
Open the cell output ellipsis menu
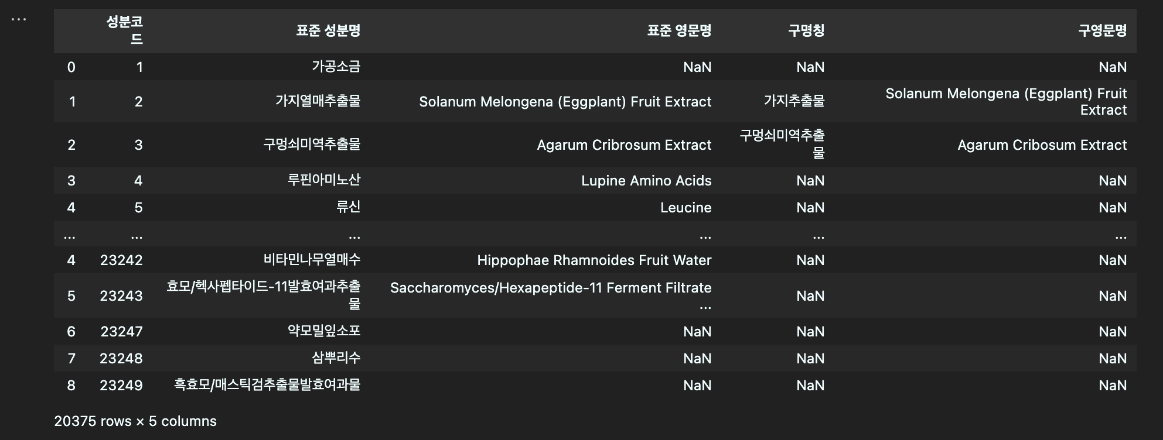tap(19, 20)
